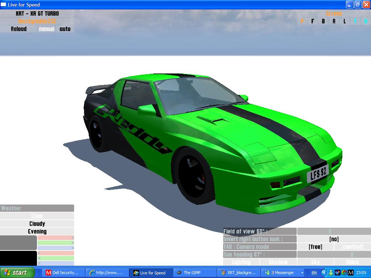
Task: Click the Reload skin button
Action: (x=19, y=29)
